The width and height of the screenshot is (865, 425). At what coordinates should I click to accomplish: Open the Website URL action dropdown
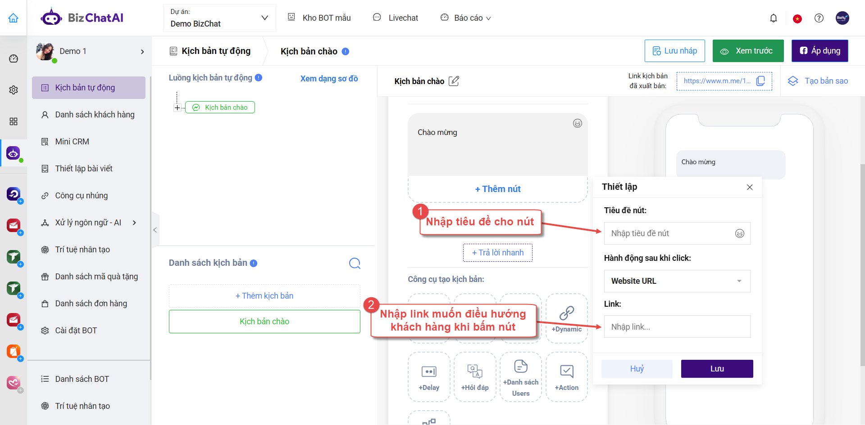pos(677,281)
